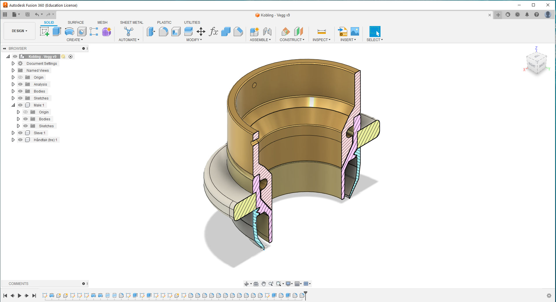Open the INSPECT menu
The image size is (556, 302).
tap(321, 40)
